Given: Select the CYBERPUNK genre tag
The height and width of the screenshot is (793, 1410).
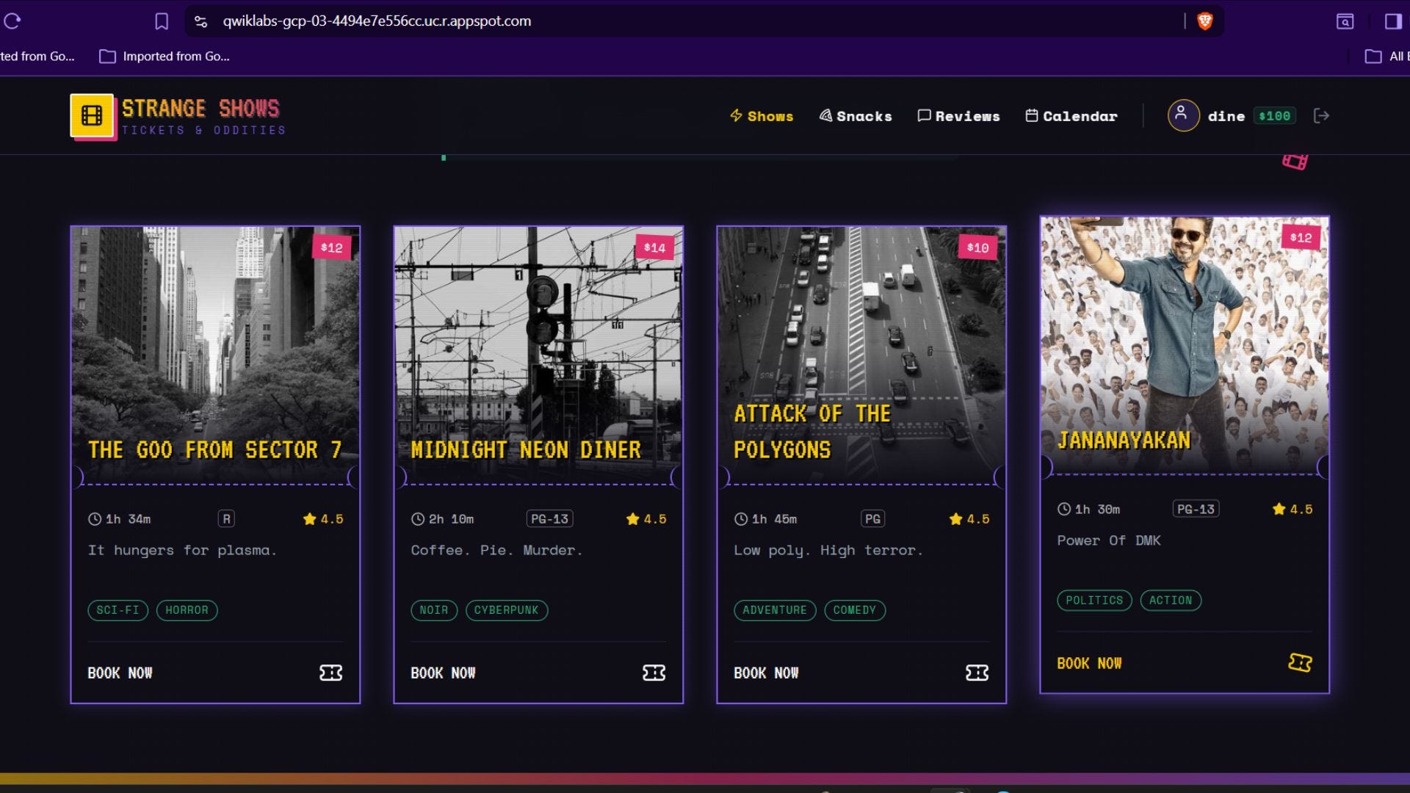Looking at the screenshot, I should tap(506, 610).
